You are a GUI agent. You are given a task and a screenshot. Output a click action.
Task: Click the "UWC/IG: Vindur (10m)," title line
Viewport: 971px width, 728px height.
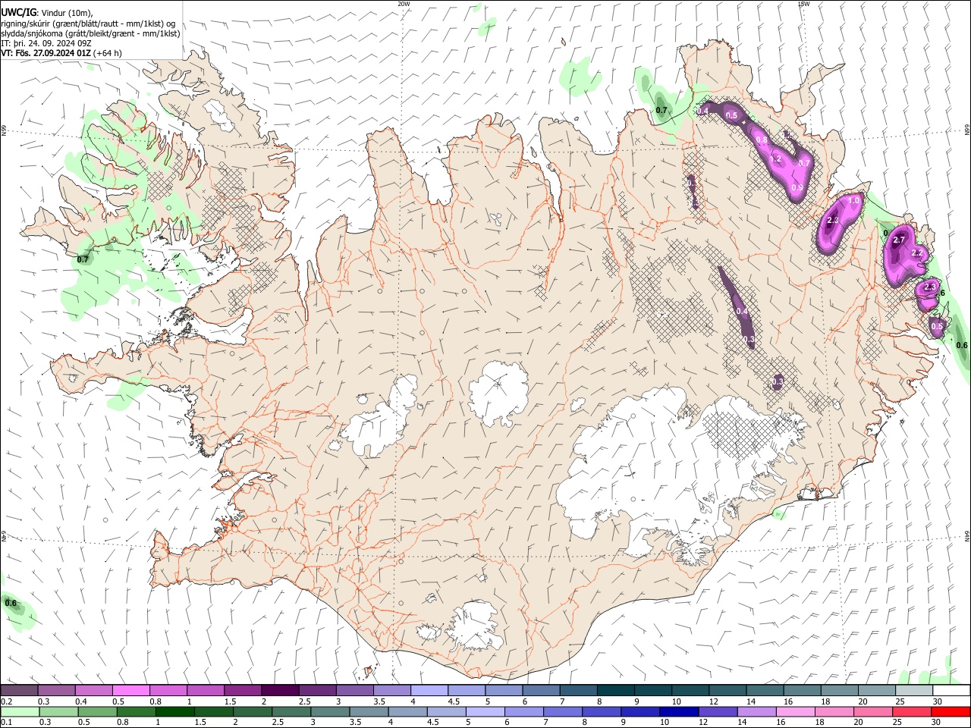point(47,13)
